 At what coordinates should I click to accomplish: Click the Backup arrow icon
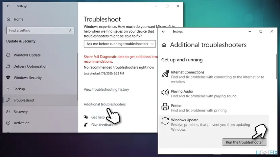point(8,89)
